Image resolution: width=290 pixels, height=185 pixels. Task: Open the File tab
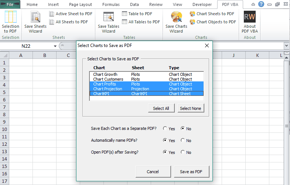pyautogui.click(x=10, y=4)
